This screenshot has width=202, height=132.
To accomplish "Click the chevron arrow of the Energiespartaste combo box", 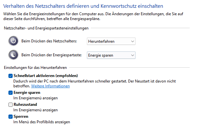I will click(131, 55).
